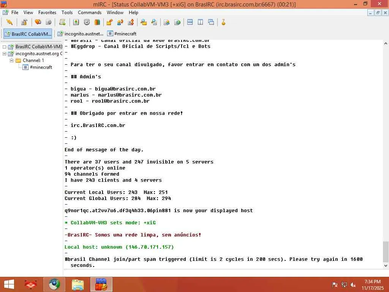Click "Local host: unknown (146.70.171.157)" line

pyautogui.click(x=119, y=247)
